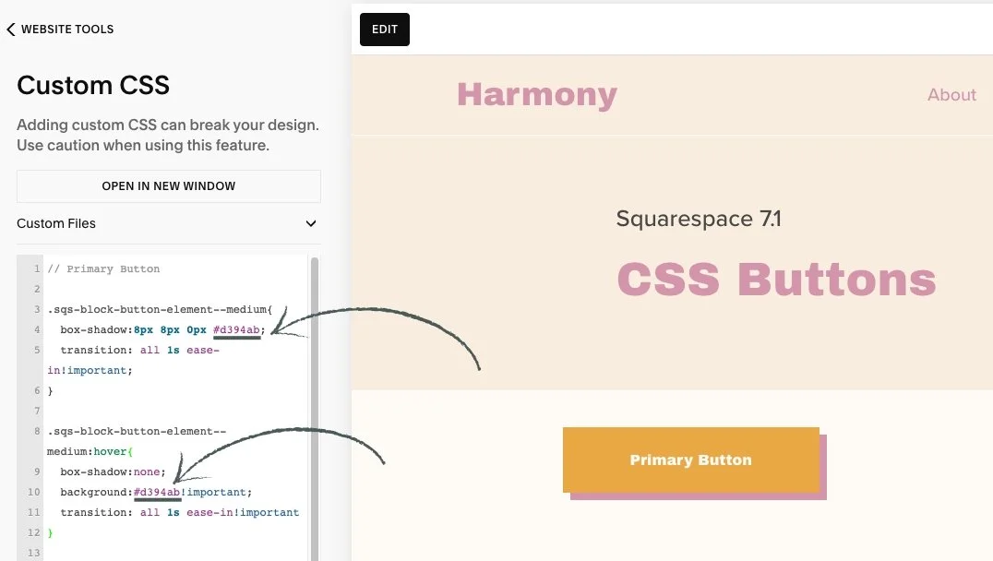The width and height of the screenshot is (993, 561).
Task: Click the '.sqs-block-button-element--medium{' selector on line 3
Action: [160, 310]
